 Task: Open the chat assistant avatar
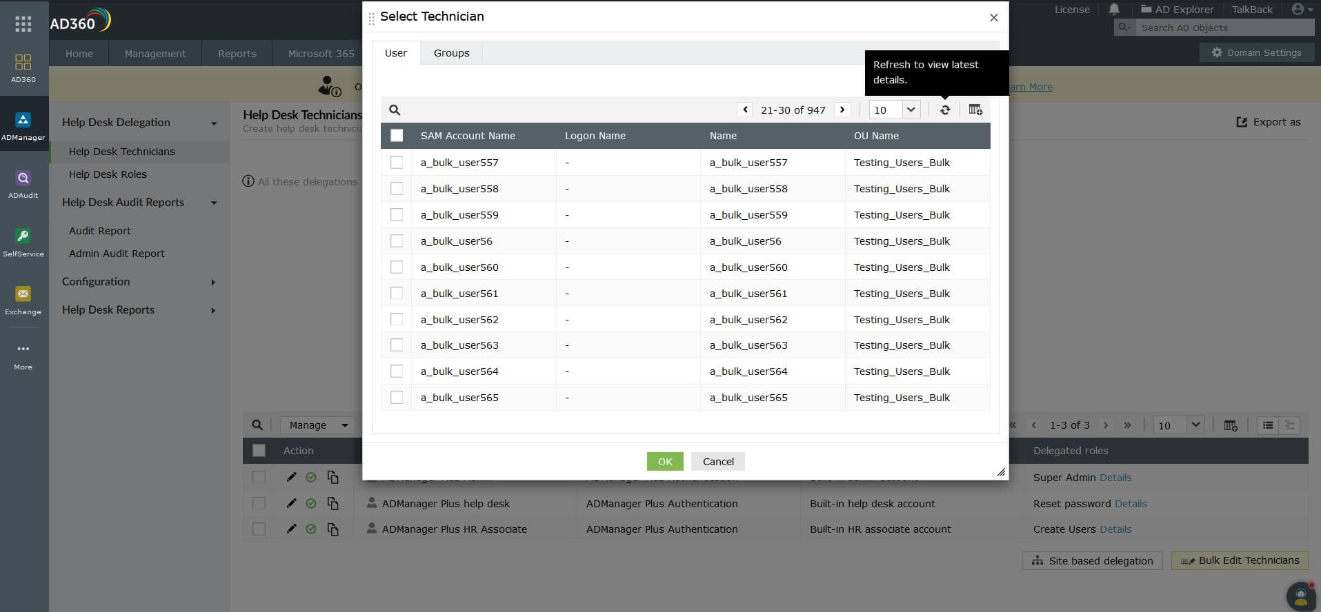click(1302, 595)
